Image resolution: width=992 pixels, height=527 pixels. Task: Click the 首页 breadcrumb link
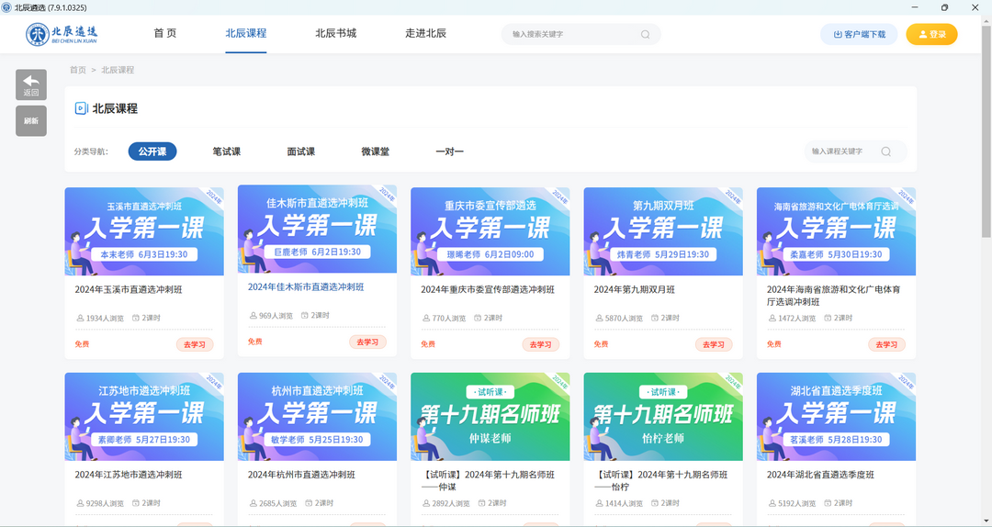click(x=78, y=70)
